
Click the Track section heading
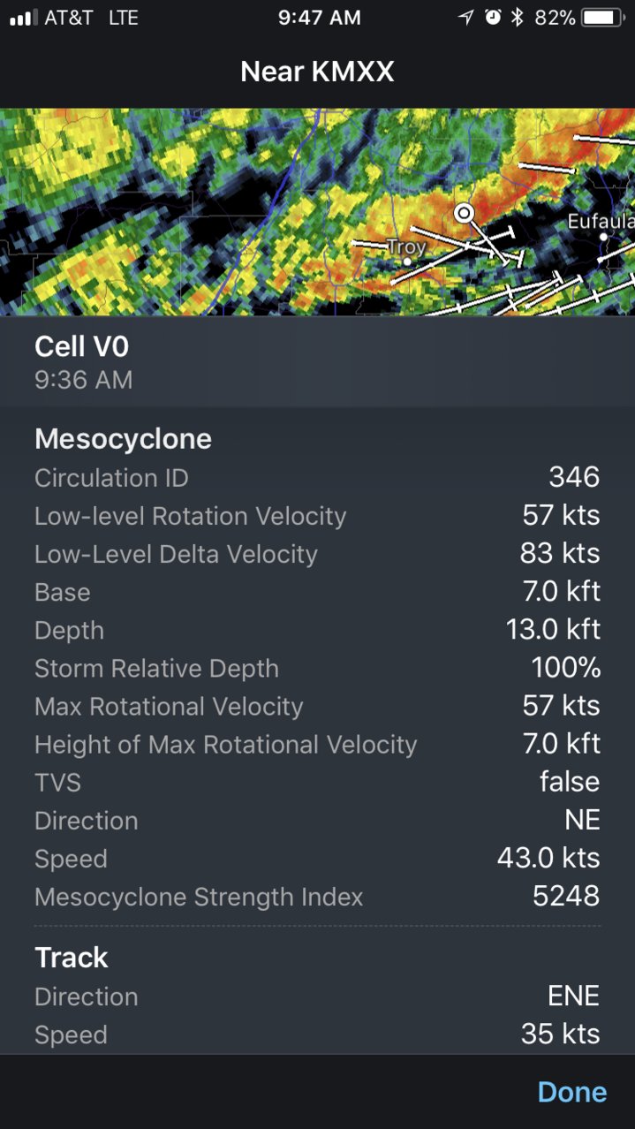(x=72, y=958)
